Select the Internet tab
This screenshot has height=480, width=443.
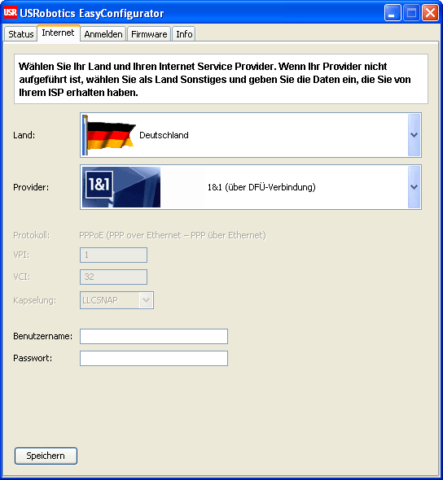[58, 33]
